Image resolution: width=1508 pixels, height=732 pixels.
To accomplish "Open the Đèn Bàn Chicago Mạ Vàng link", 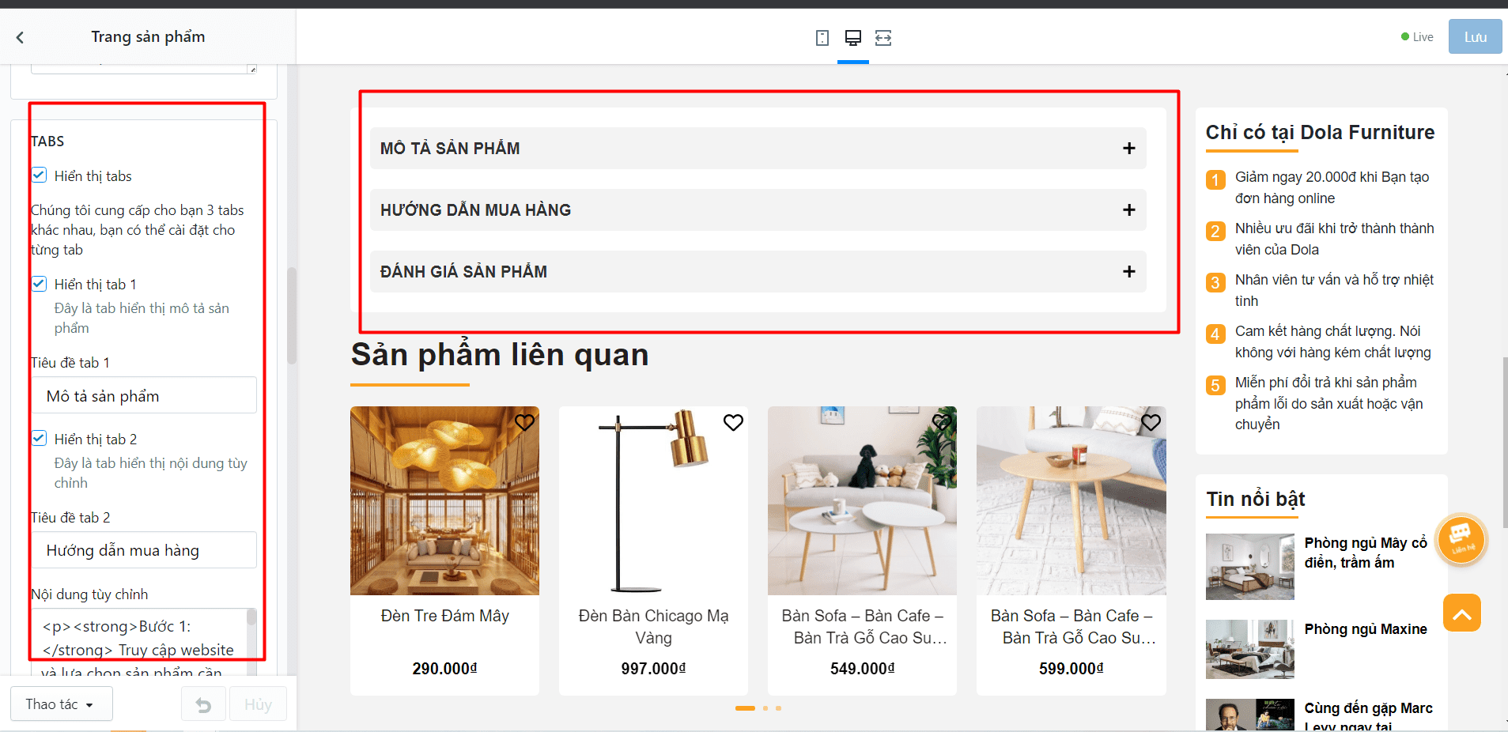I will (x=653, y=627).
